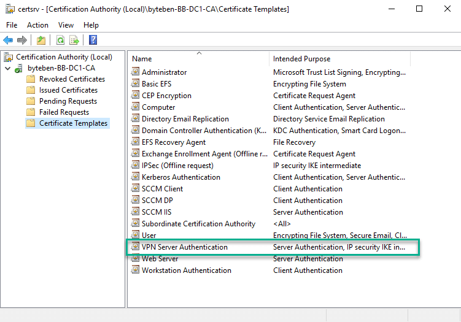Screen dimensions: 461x322
Task: Open the File menu
Action: [12, 25]
